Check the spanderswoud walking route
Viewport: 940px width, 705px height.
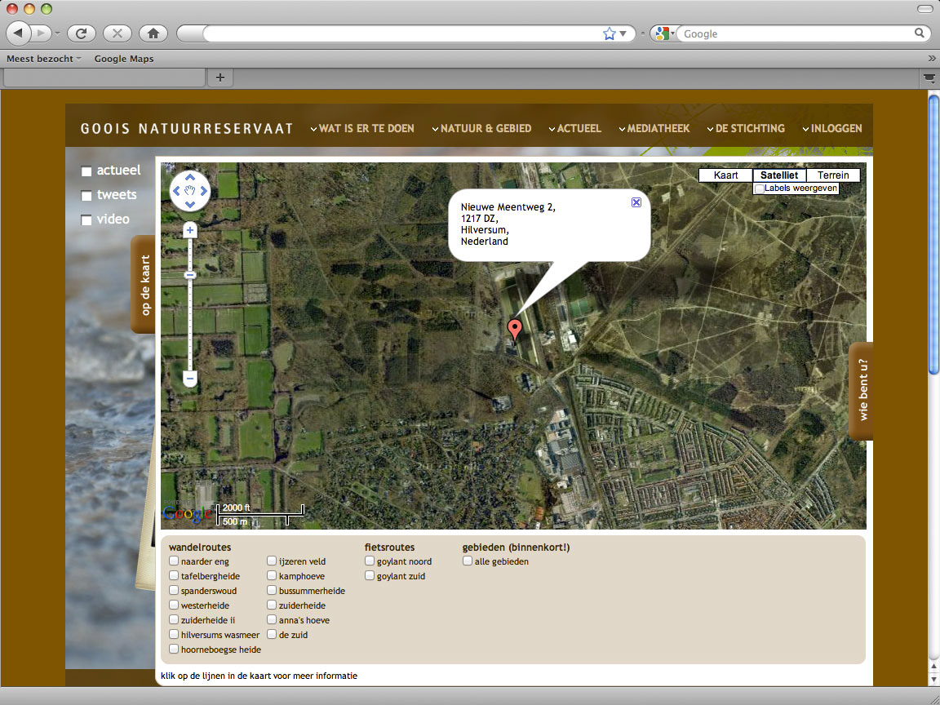point(174,591)
